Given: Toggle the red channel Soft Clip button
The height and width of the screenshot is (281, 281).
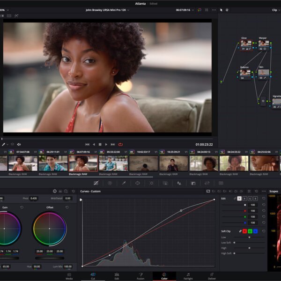Looking at the screenshot, I should pyautogui.click(x=244, y=231).
